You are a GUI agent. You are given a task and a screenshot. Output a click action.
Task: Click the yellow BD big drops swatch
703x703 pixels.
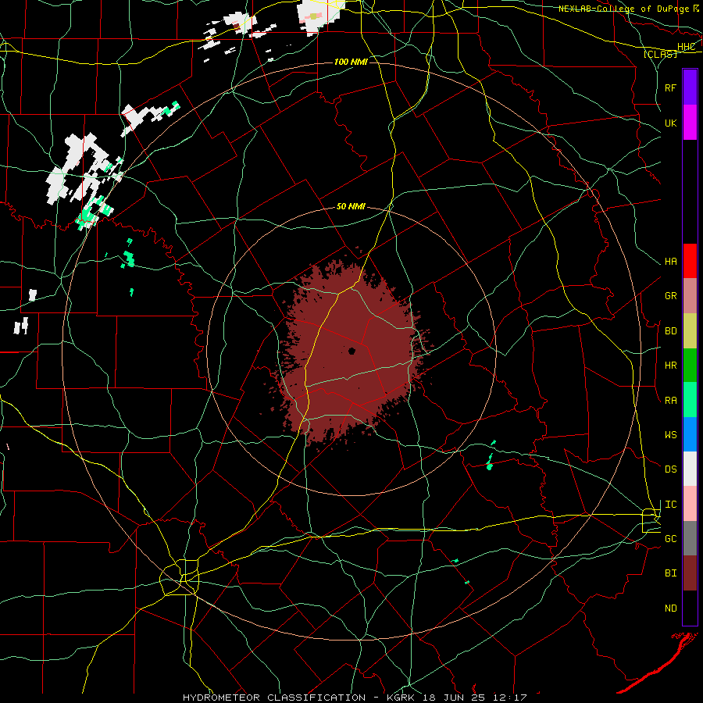(690, 331)
